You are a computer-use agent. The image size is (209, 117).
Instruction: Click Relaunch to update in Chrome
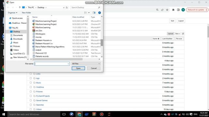click(x=196, y=10)
